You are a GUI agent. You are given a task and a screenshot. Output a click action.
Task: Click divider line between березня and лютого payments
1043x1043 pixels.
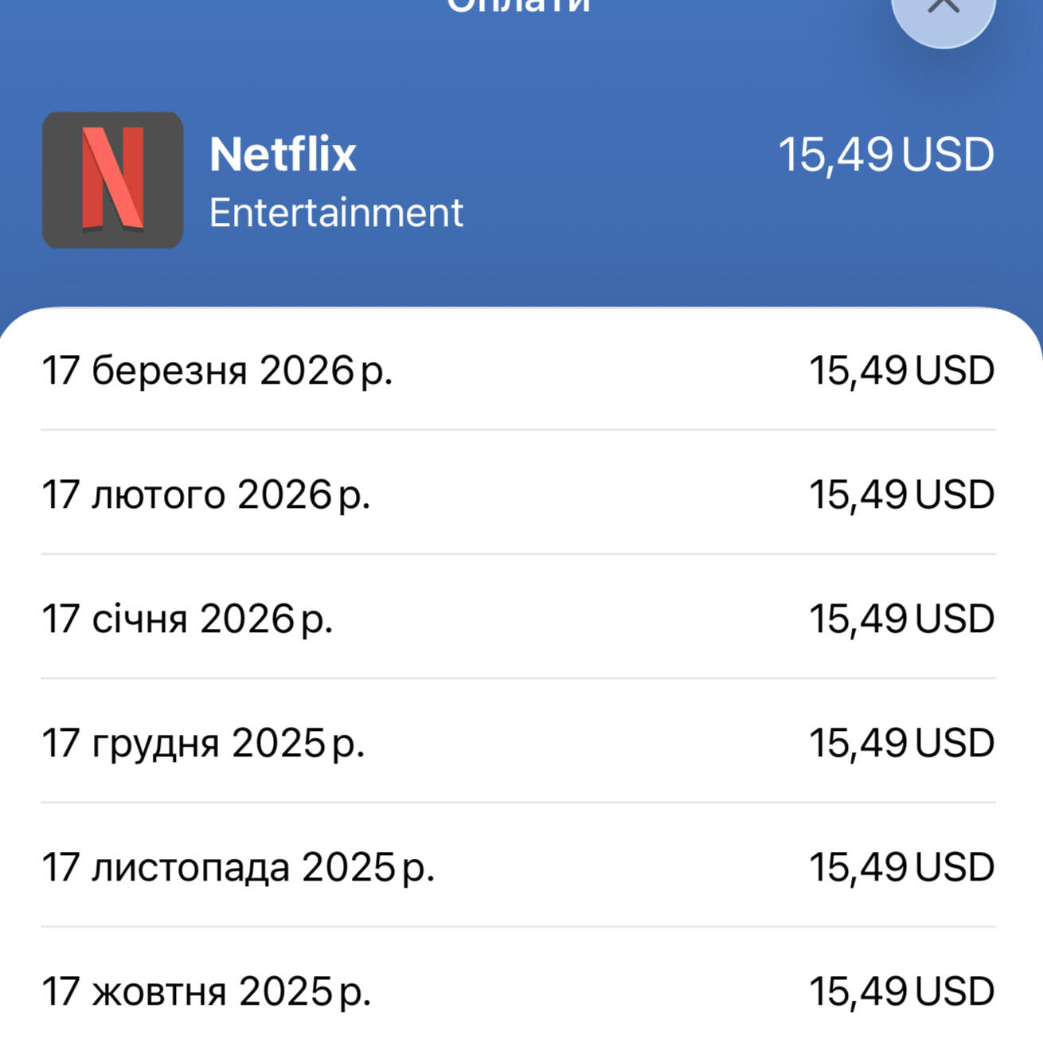pyautogui.click(x=518, y=430)
